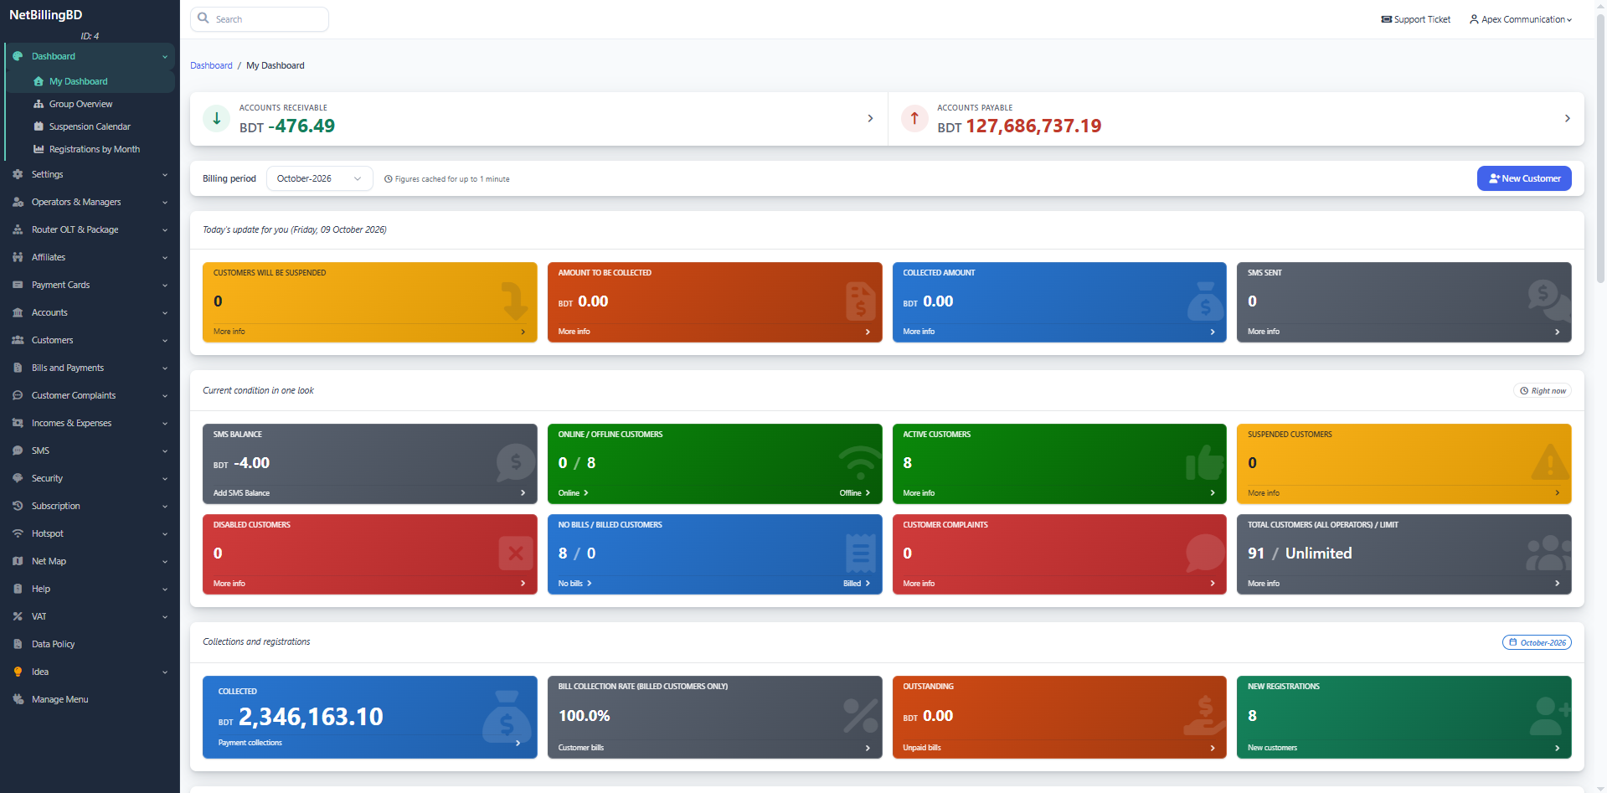This screenshot has height=793, width=1607.
Task: Expand the Customers sidebar menu
Action: [x=90, y=340]
